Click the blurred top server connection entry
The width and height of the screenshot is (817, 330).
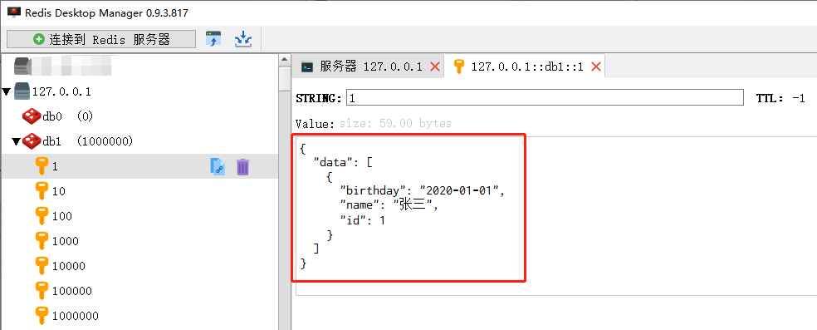[x=62, y=66]
